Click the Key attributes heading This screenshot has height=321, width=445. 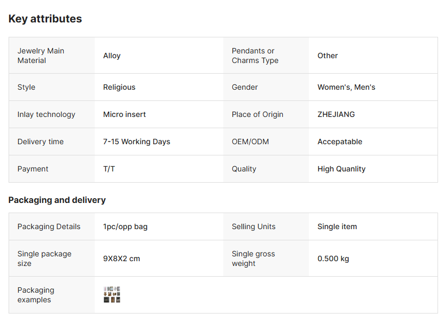[x=45, y=19]
